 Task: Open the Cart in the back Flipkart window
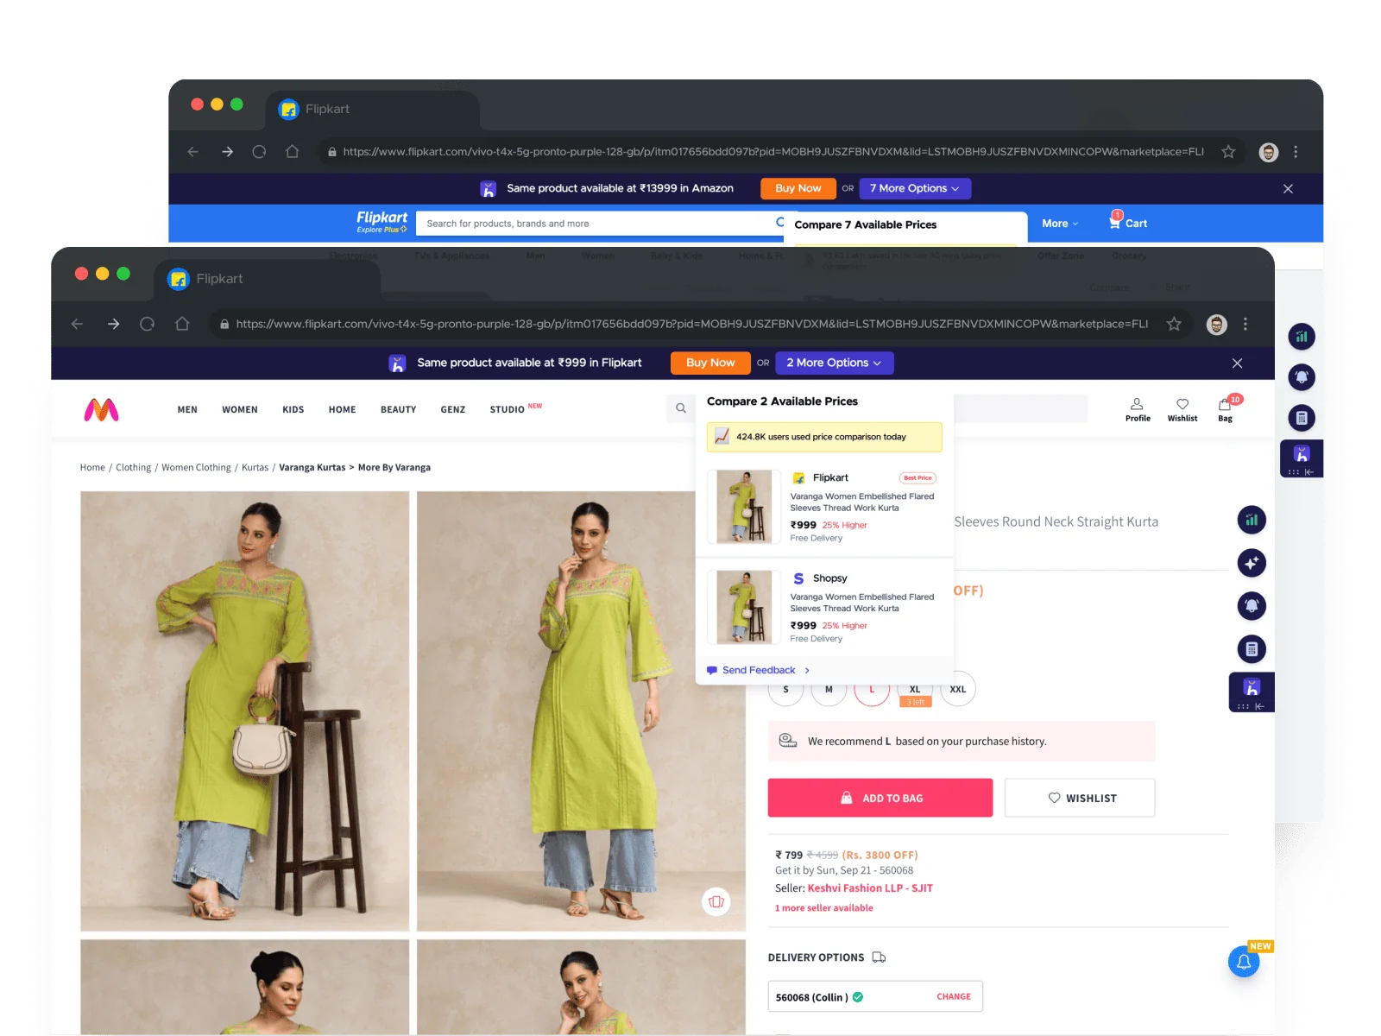point(1128,222)
